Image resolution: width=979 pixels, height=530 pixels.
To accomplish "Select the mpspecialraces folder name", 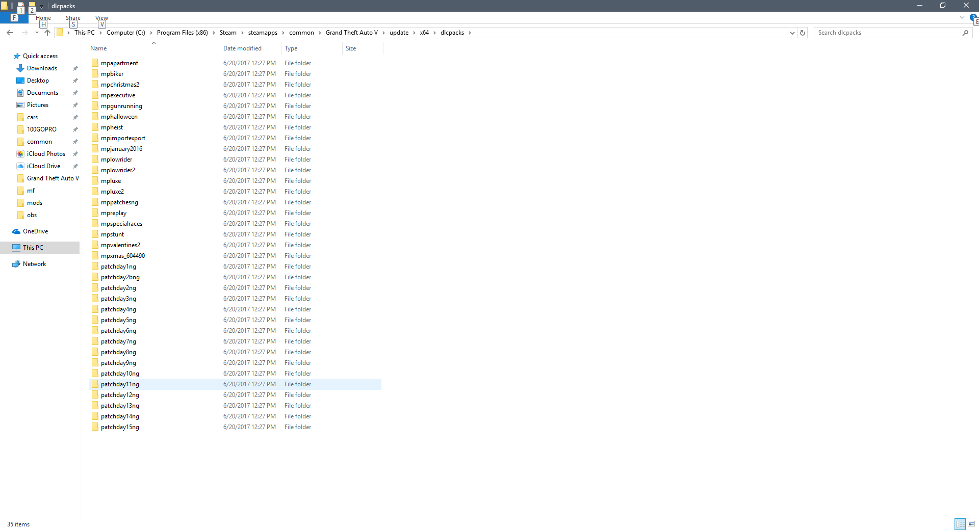I will (121, 224).
